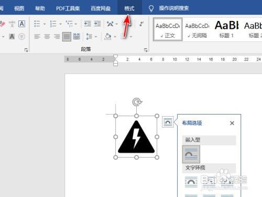
Task: Align paragraph text to the right
Action: [x=57, y=37]
